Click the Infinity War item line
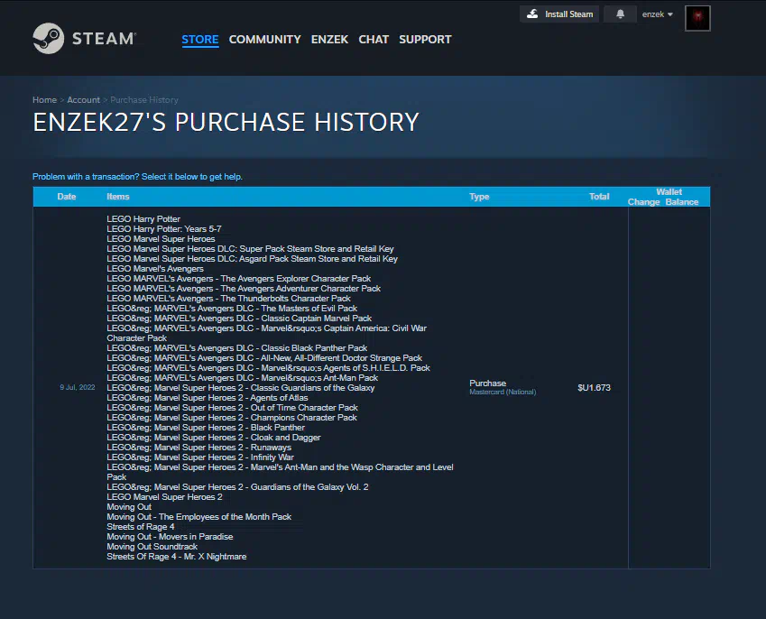 [x=199, y=457]
